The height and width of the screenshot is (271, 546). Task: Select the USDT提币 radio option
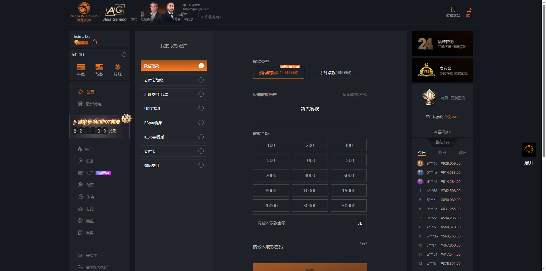[201, 109]
